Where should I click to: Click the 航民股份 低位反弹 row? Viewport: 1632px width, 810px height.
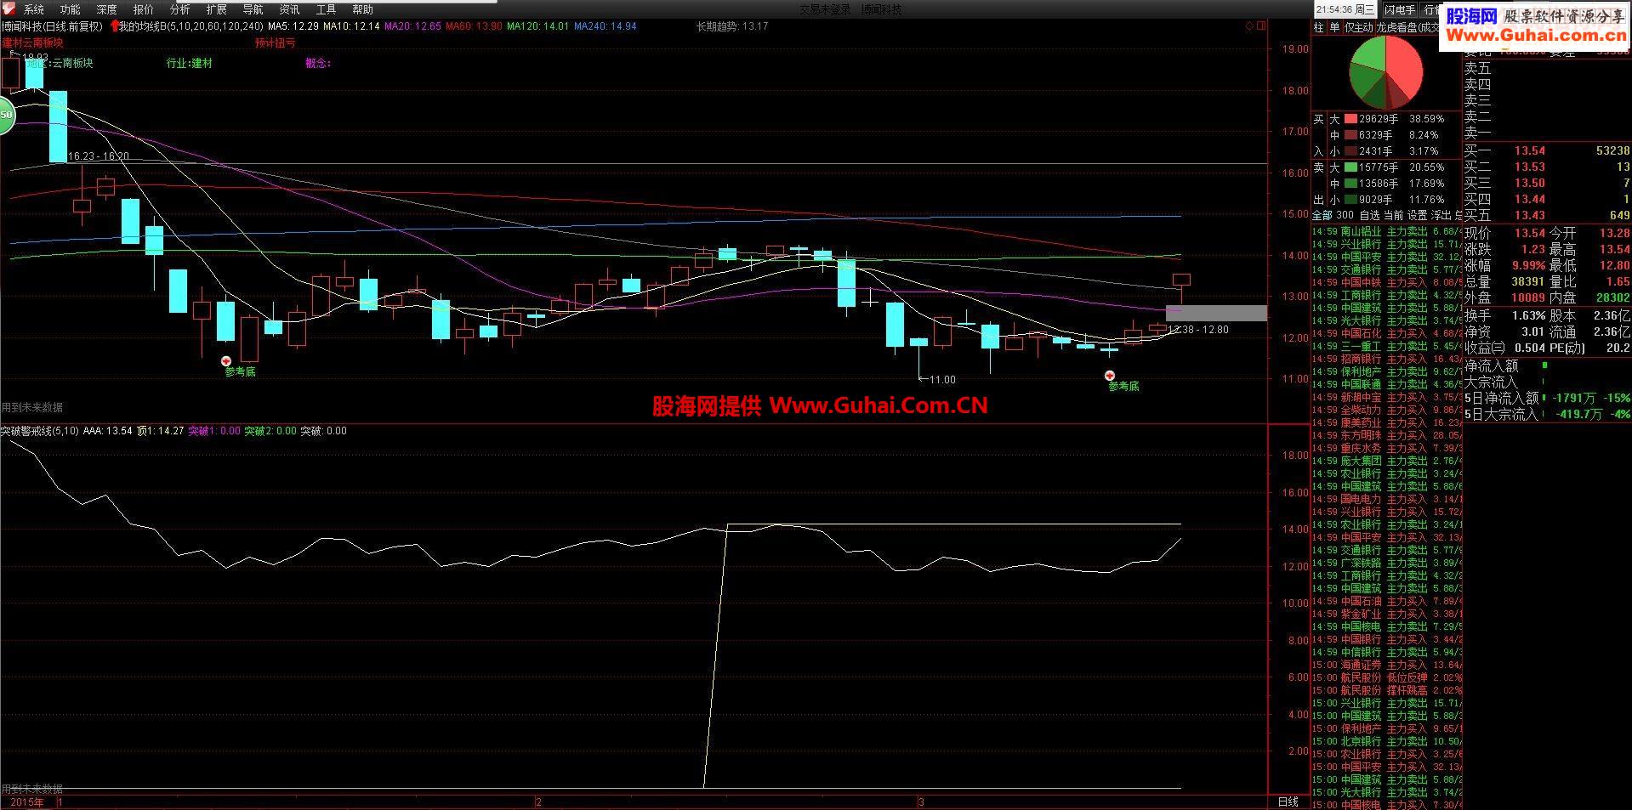pyautogui.click(x=1386, y=677)
